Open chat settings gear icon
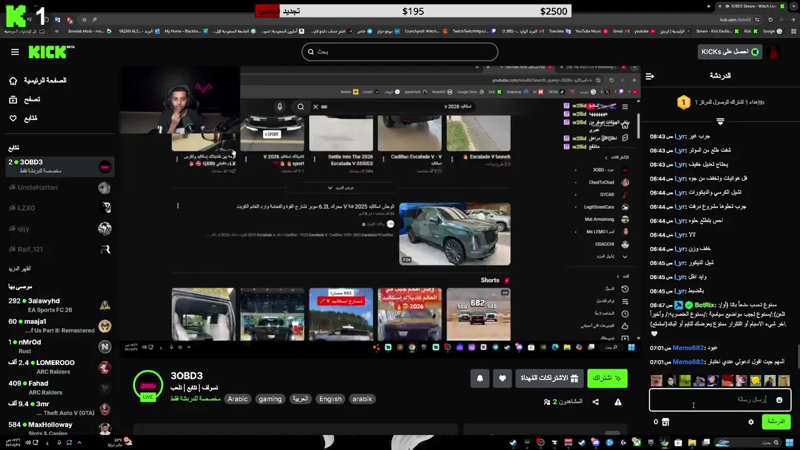 751,422
